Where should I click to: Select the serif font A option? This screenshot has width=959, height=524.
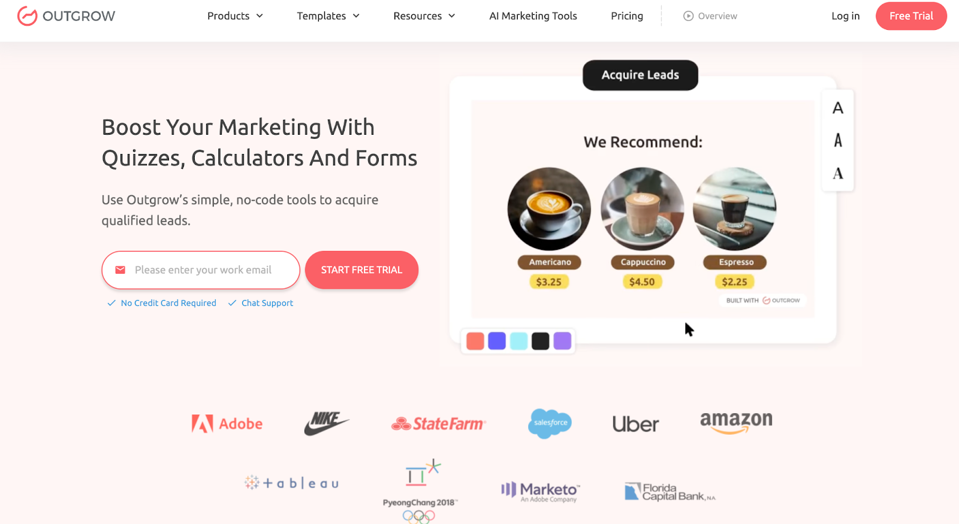pyautogui.click(x=838, y=174)
